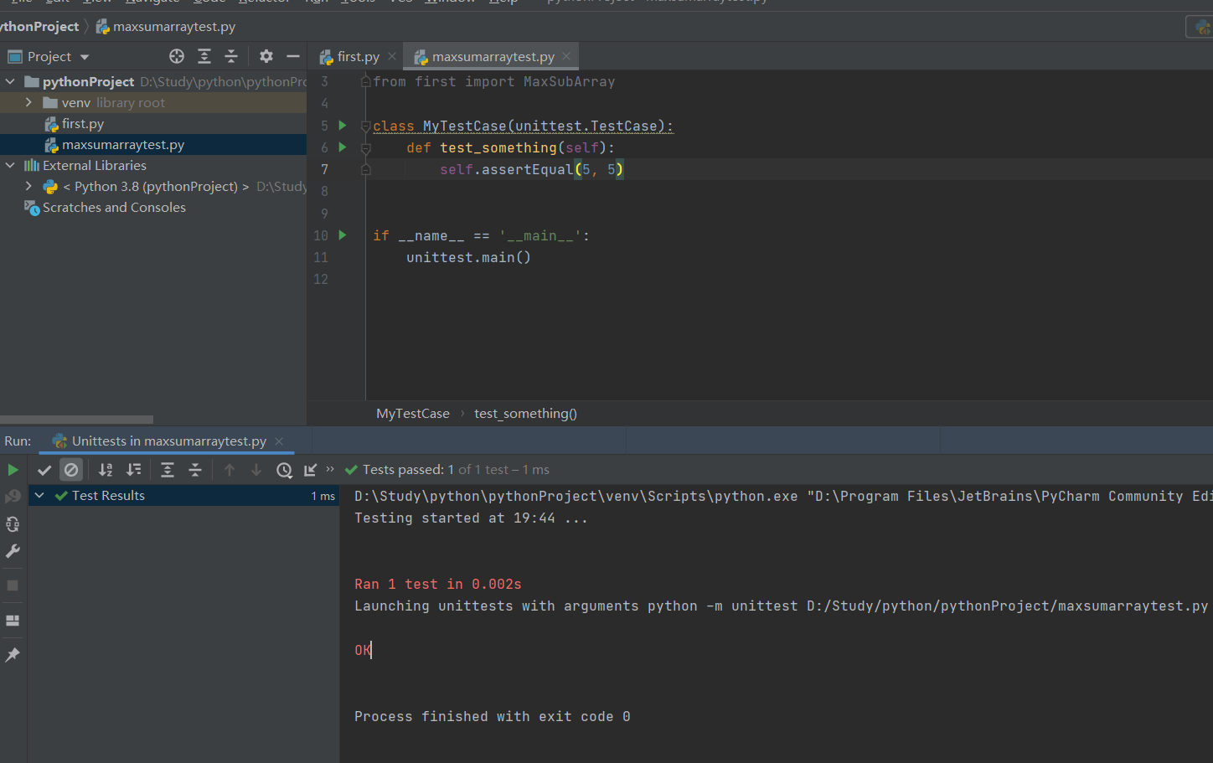The width and height of the screenshot is (1213, 763).
Task: Close the maxsumarraytest.py editor tab
Action: tap(566, 56)
